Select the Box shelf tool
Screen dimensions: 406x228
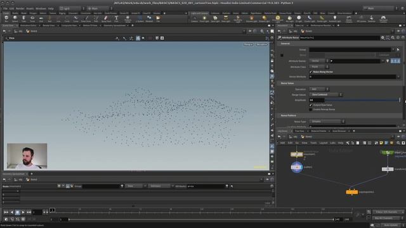(6, 18)
